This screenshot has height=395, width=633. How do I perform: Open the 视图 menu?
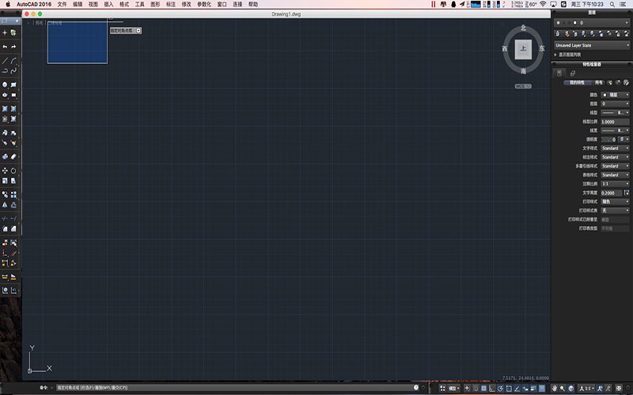pyautogui.click(x=93, y=4)
